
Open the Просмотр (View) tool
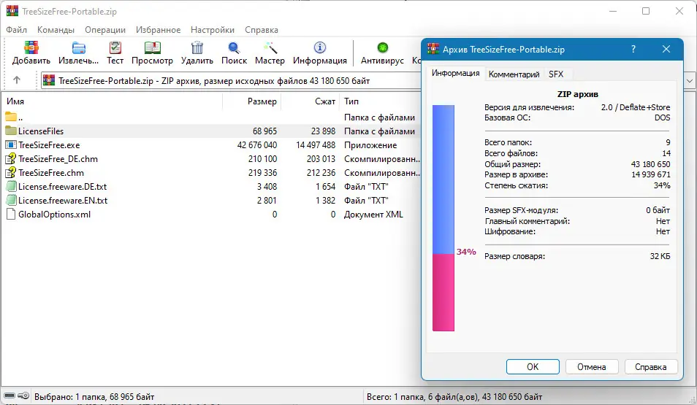[x=152, y=47]
